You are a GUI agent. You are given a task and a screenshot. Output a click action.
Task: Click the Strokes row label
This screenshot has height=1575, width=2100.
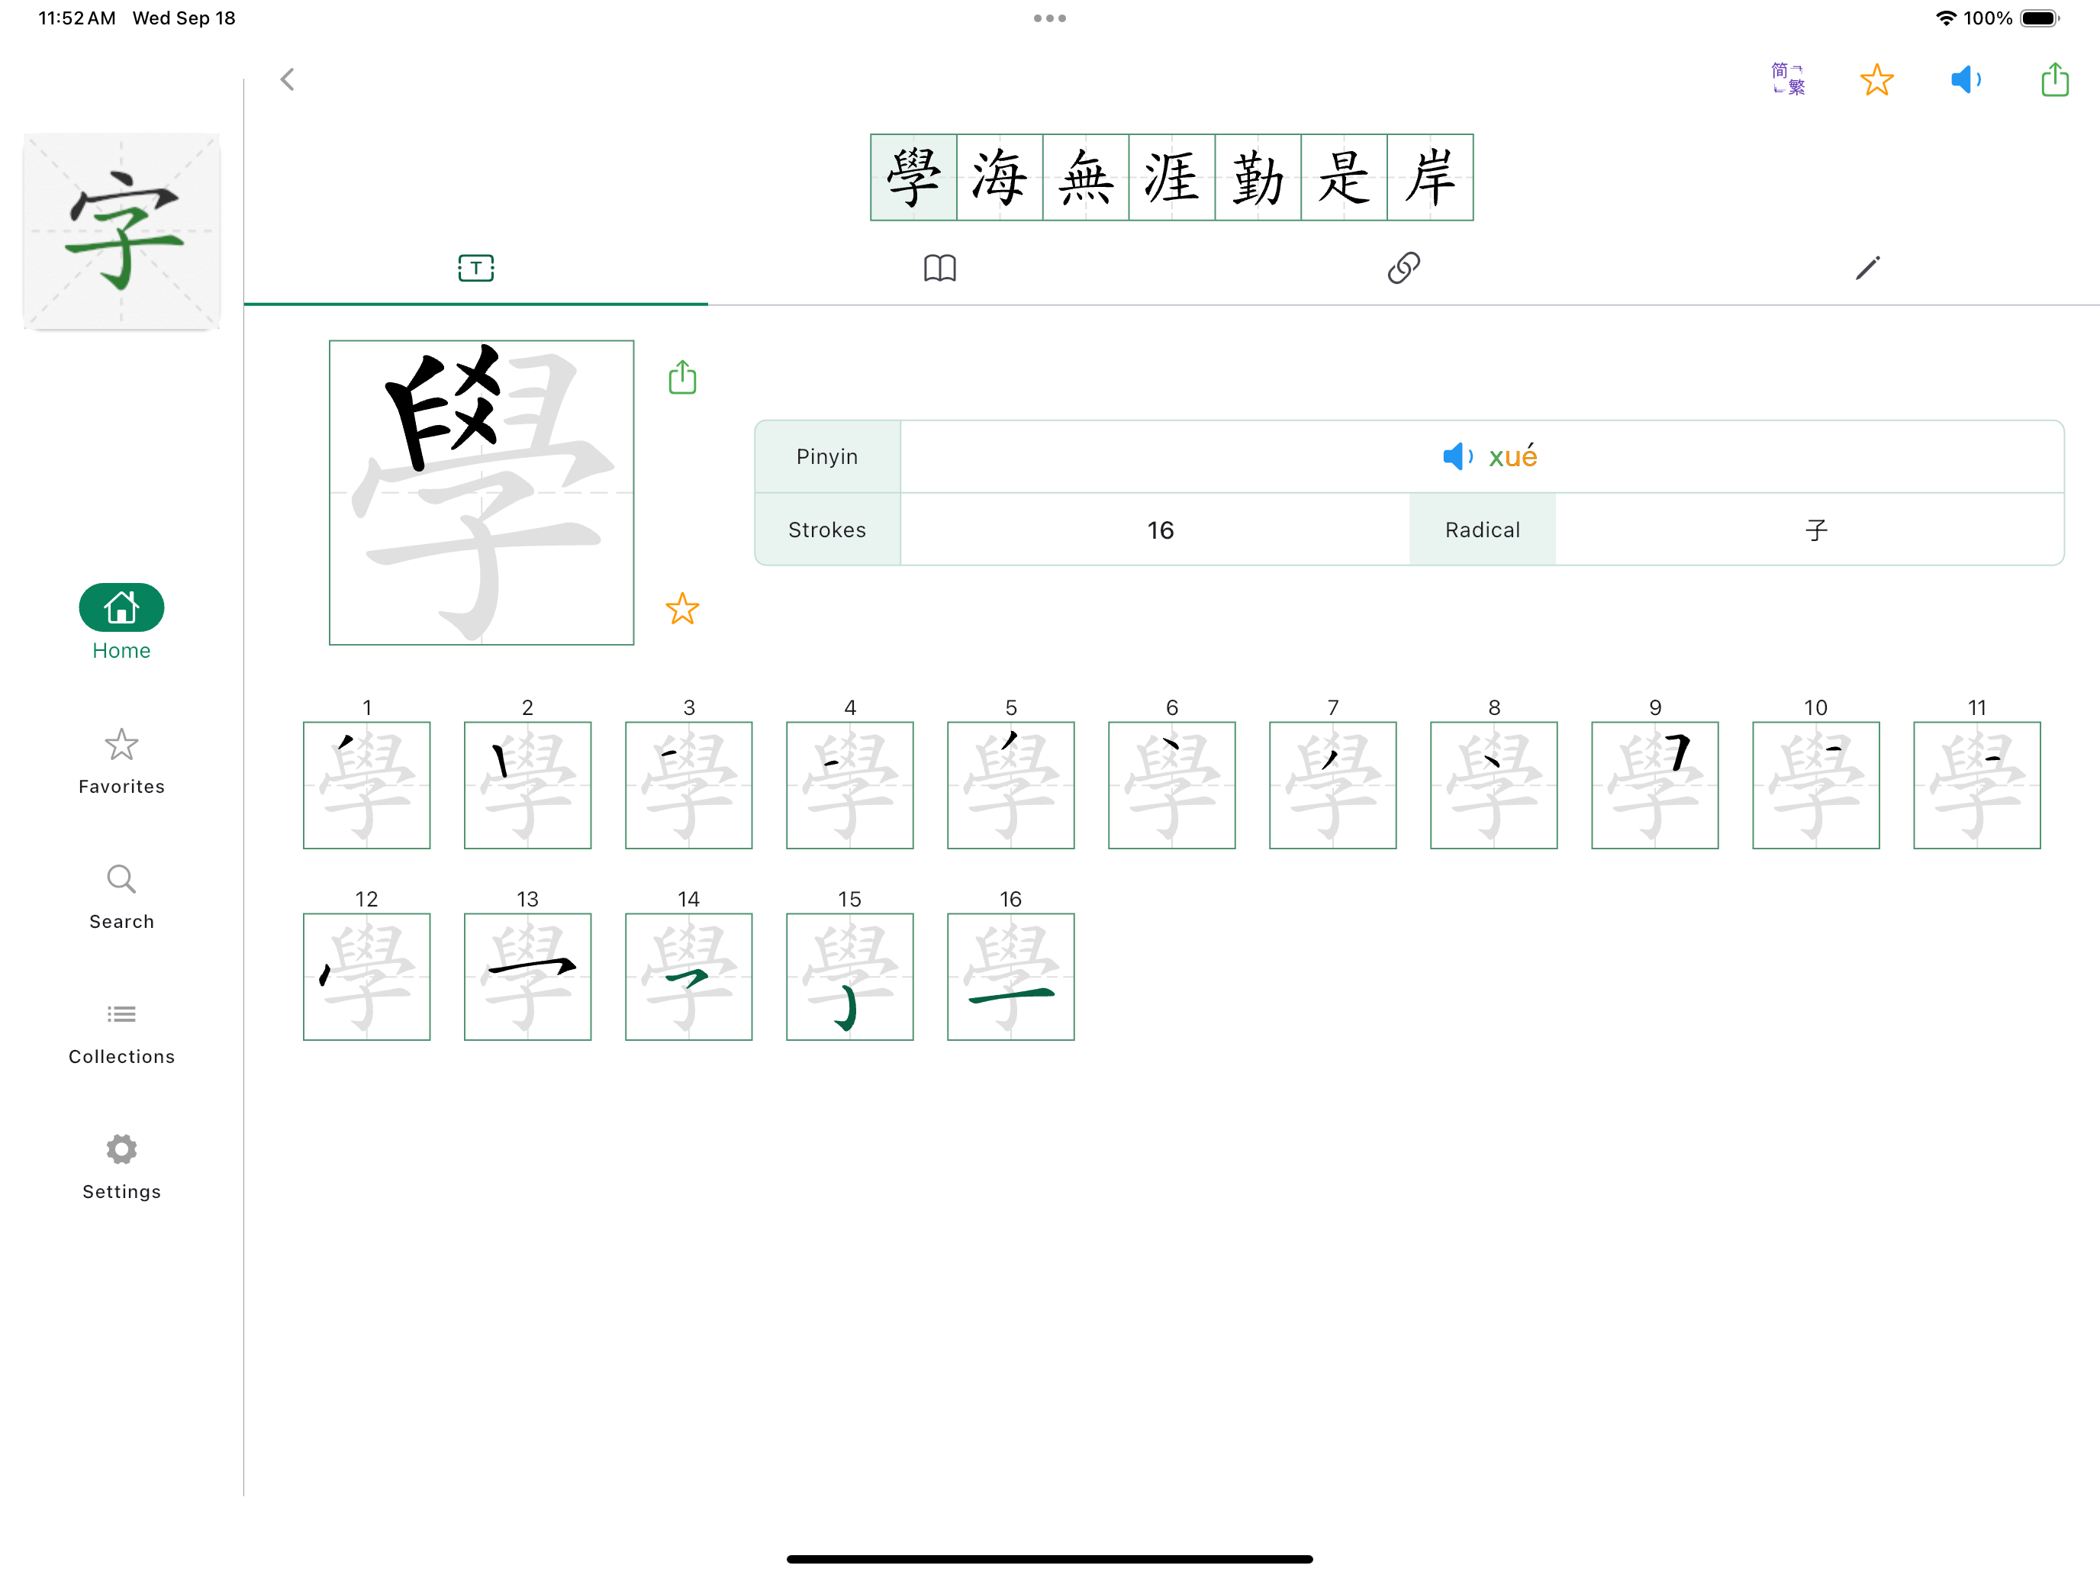coord(827,530)
